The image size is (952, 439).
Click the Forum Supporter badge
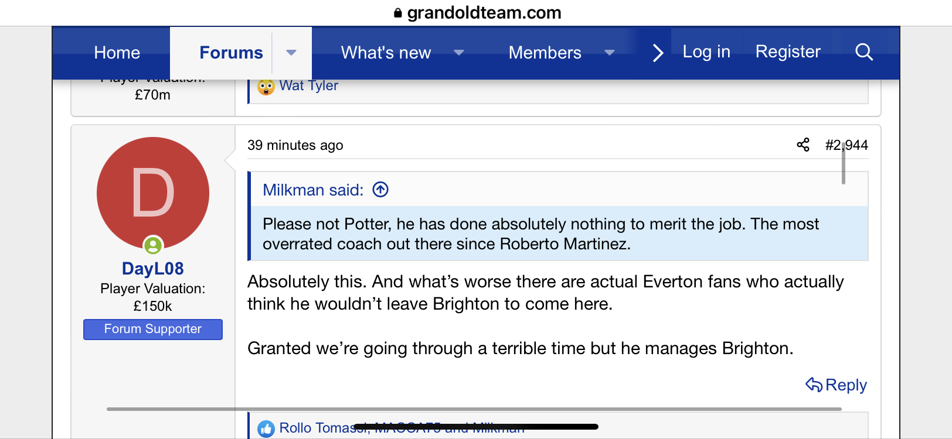click(153, 329)
